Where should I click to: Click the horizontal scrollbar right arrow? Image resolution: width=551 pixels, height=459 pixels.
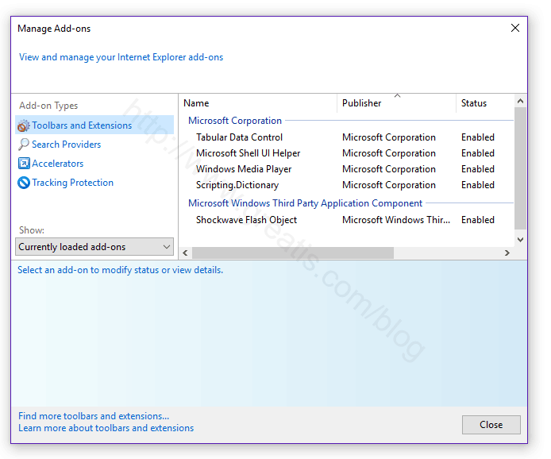507,253
